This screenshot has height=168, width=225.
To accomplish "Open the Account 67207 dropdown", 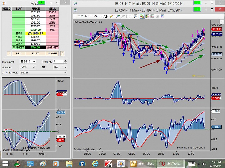I will (x=28, y=67).
